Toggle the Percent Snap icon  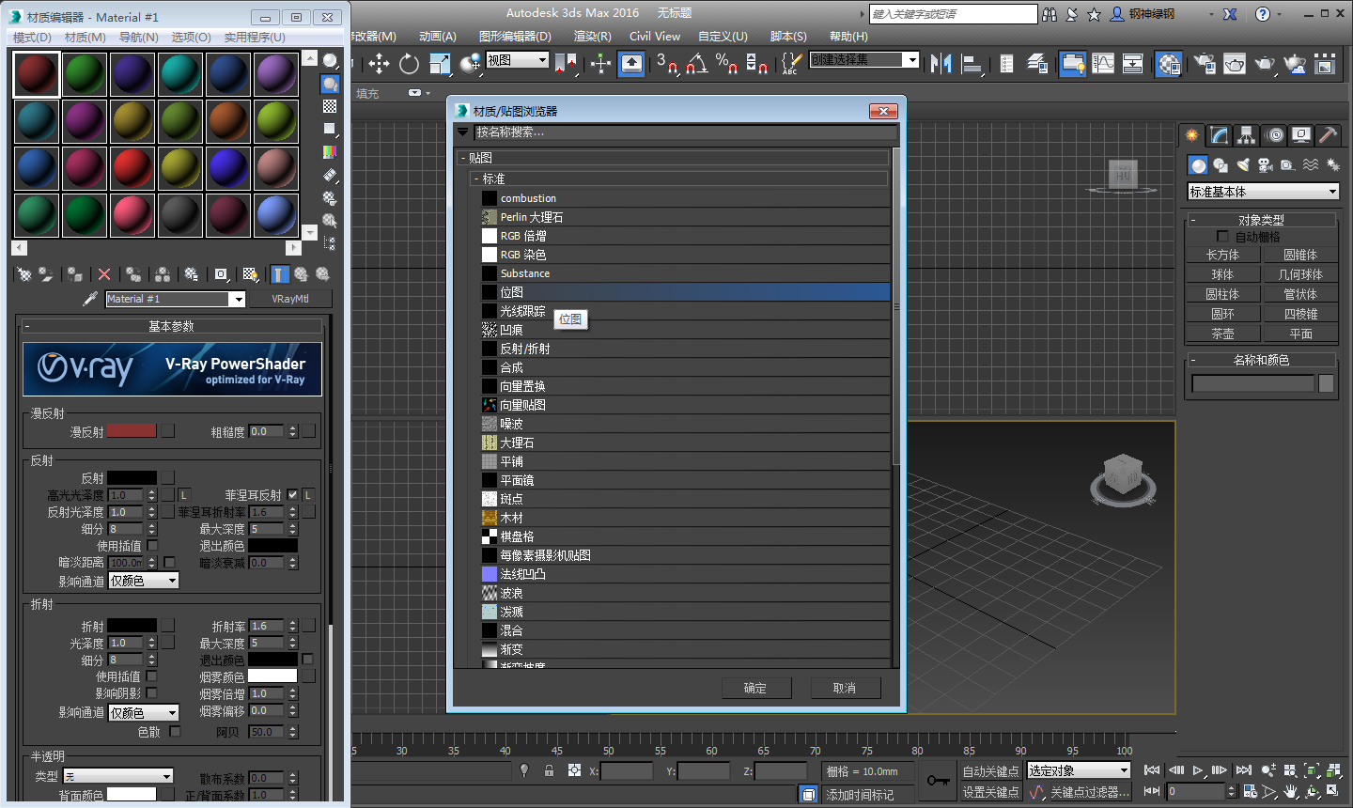(x=726, y=63)
